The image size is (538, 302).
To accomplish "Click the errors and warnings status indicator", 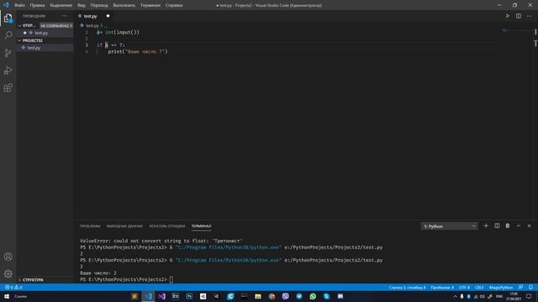I will [x=13, y=287].
